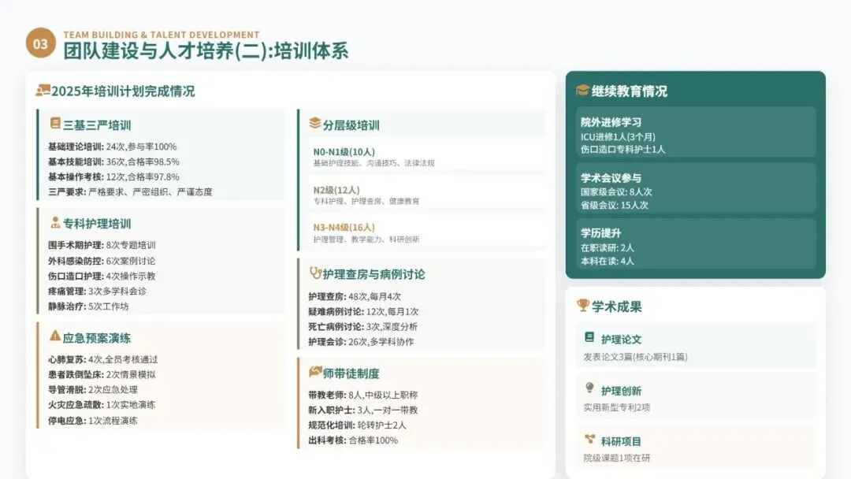Click the 在职读研 2人 line
Viewport: 851px width, 479px height.
608,248
